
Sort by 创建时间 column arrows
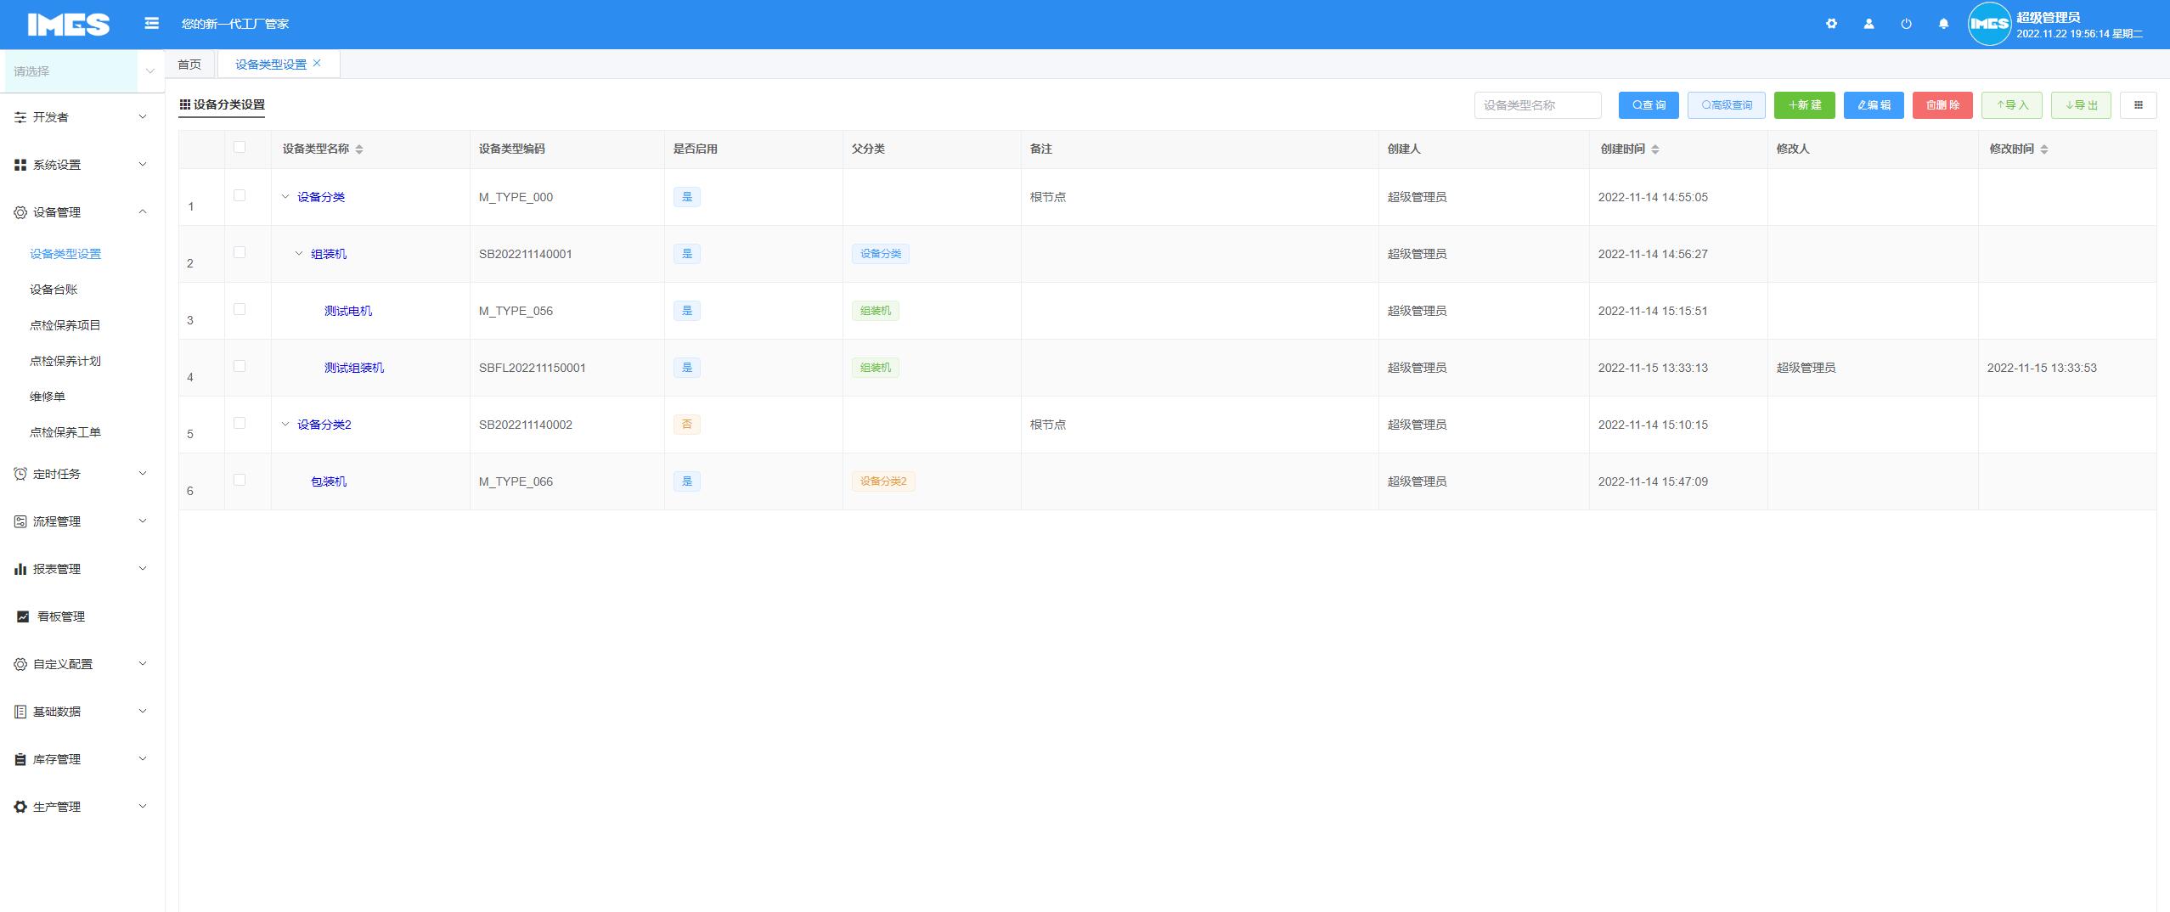click(x=1654, y=149)
